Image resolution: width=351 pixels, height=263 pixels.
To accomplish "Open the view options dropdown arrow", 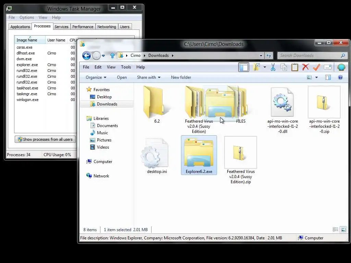I will (316, 77).
